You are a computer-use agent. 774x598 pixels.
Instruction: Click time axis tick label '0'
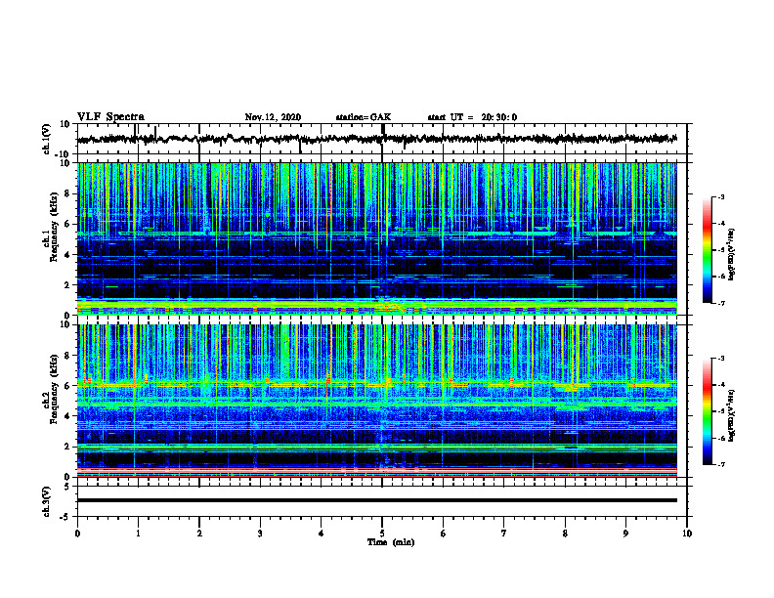[x=77, y=534]
